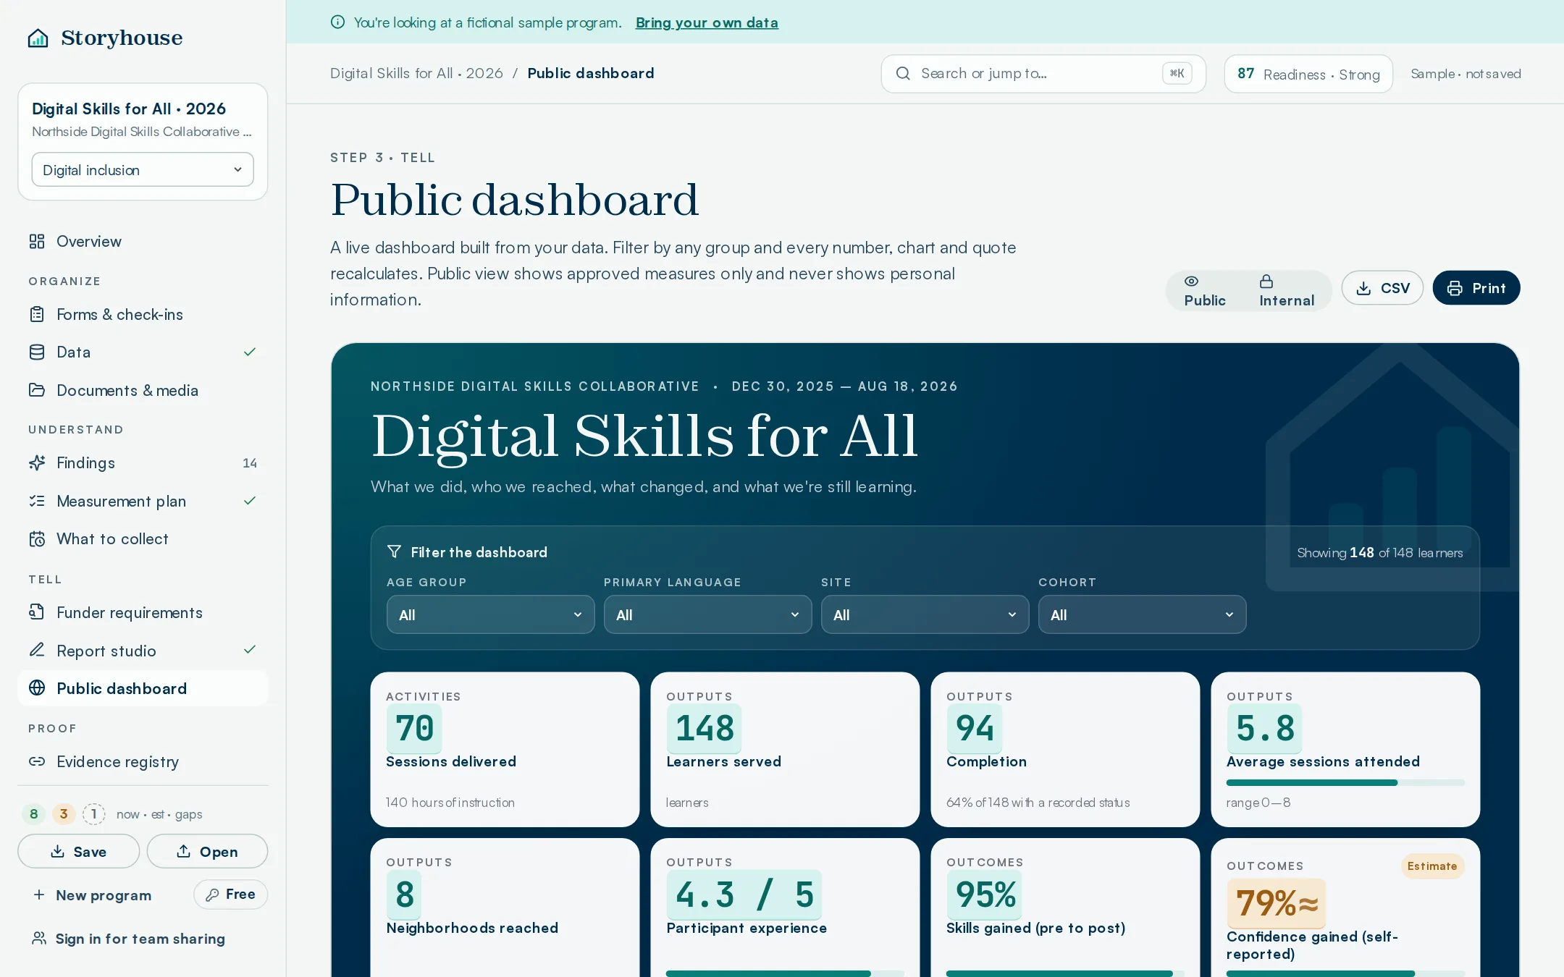Click the 87 Readiness Strong badge
This screenshot has width=1564, height=977.
pyautogui.click(x=1308, y=74)
